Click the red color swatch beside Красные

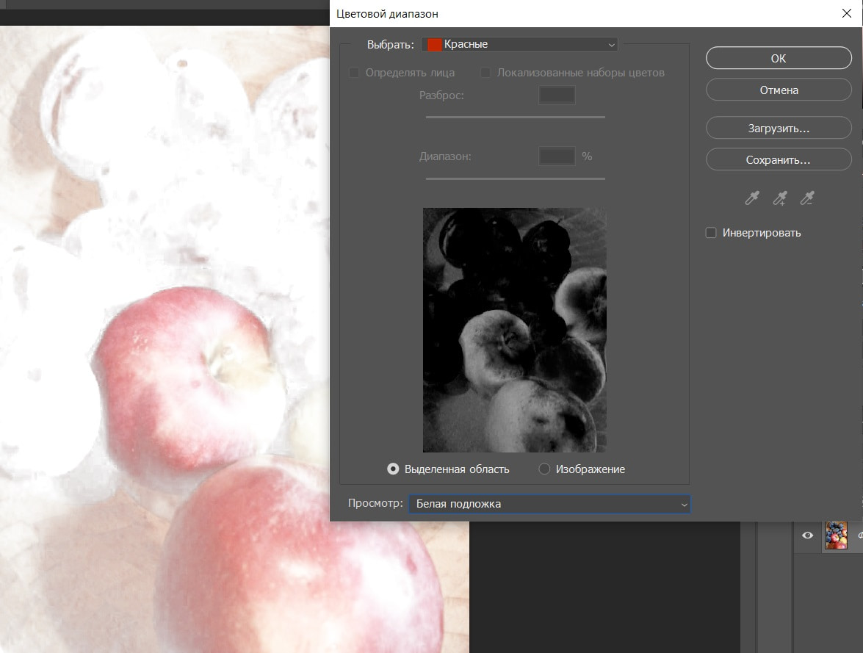pos(434,45)
